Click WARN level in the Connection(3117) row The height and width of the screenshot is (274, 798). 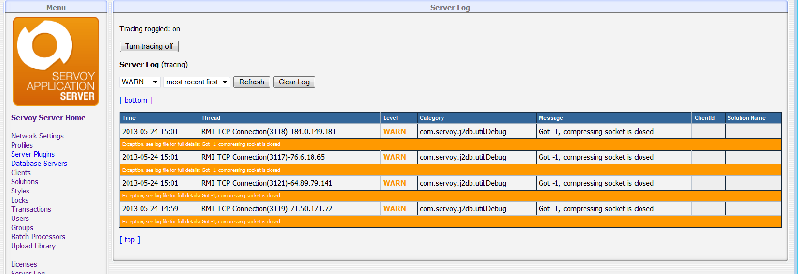click(x=395, y=157)
